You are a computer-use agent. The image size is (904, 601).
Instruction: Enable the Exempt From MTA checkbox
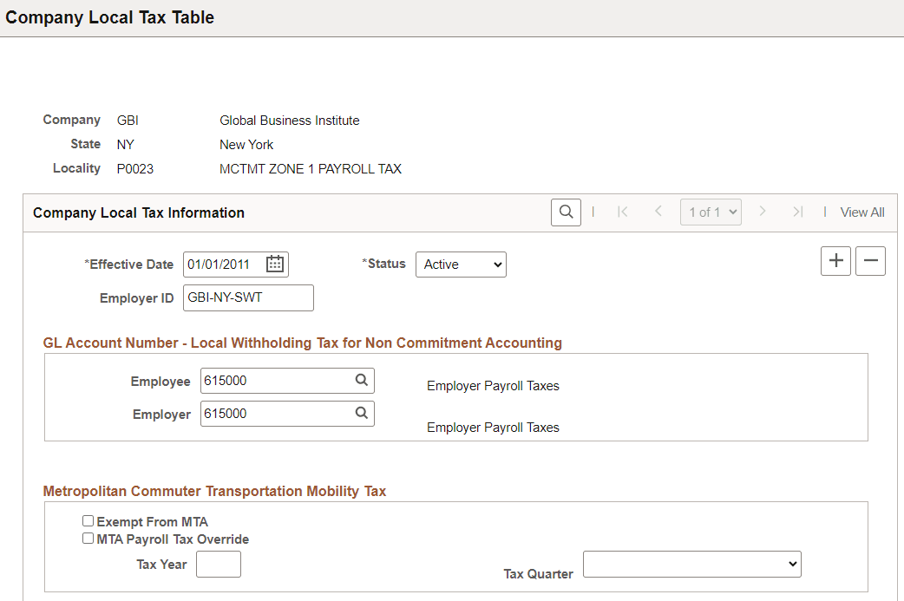(x=88, y=520)
